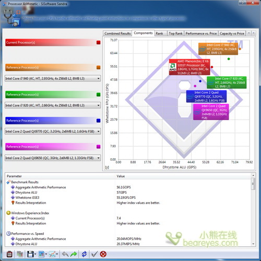Click the bar chart type icon in toolbar
261x261 pixels.
pos(41,254)
